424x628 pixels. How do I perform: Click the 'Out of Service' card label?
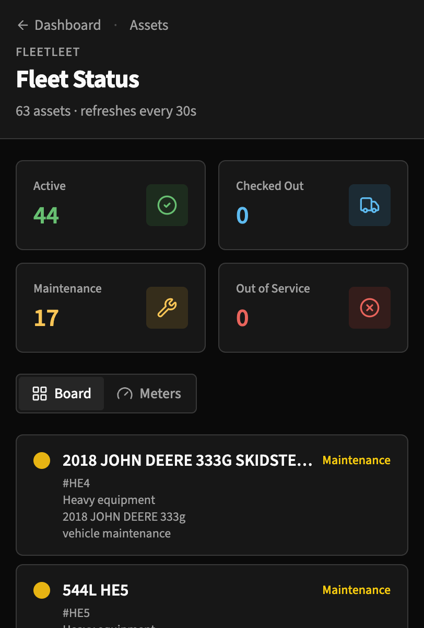[273, 288]
